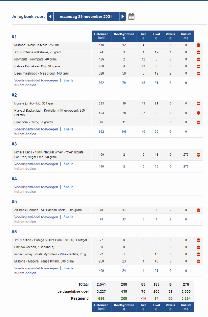Click the date 'maandag 29 november 2021'
The width and height of the screenshot is (208, 317).
tap(86, 17)
